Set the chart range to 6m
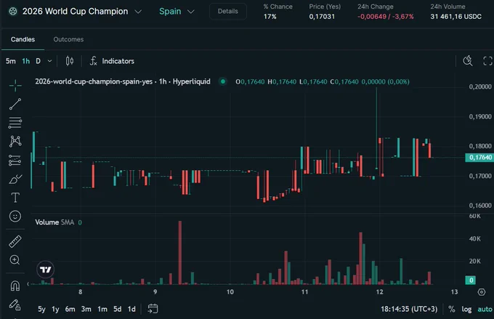 coord(70,310)
